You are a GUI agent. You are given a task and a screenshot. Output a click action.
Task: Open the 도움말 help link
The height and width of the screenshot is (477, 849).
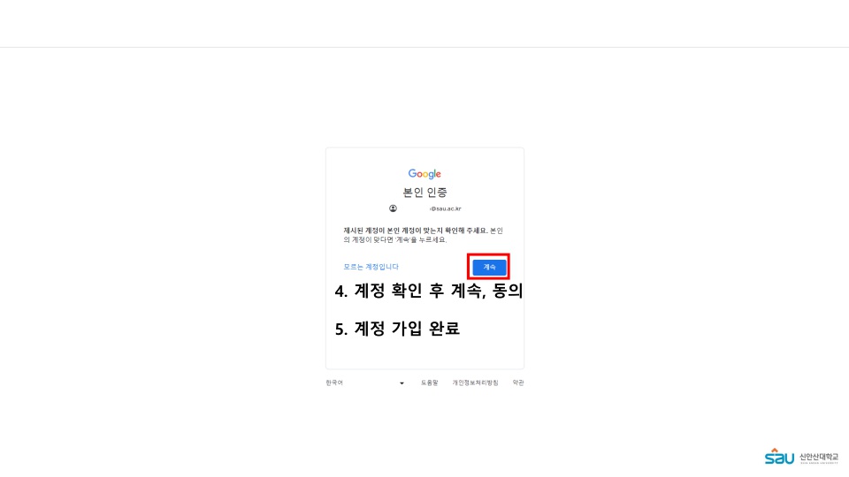pos(430,382)
